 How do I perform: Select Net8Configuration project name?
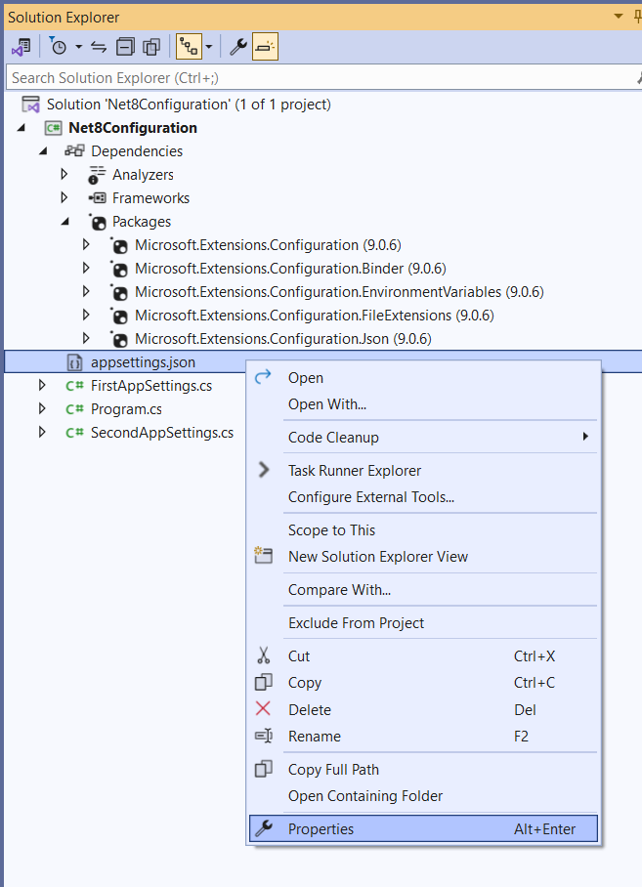click(133, 128)
